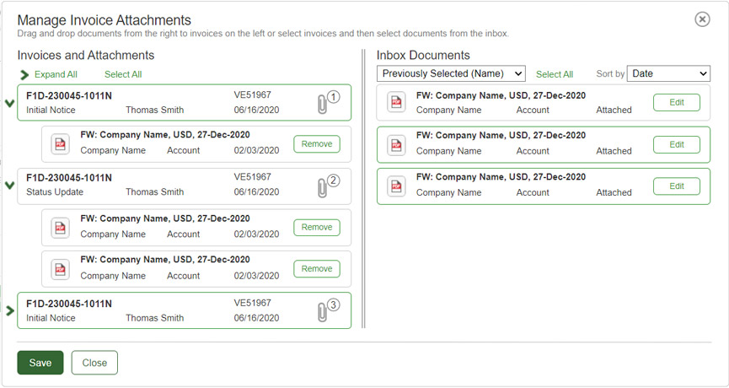Viewport: 729px width, 388px height.
Task: Close the Manage Invoice Attachments dialog via X
Action: tap(702, 19)
